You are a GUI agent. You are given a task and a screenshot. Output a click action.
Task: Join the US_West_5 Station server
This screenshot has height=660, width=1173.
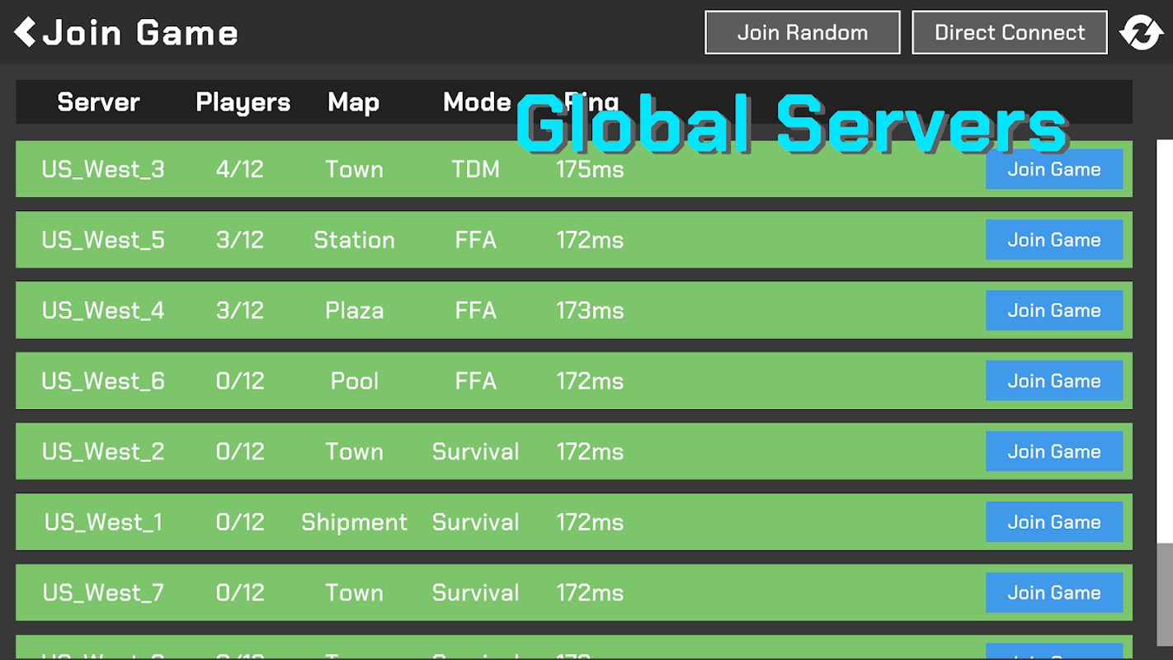point(1053,240)
